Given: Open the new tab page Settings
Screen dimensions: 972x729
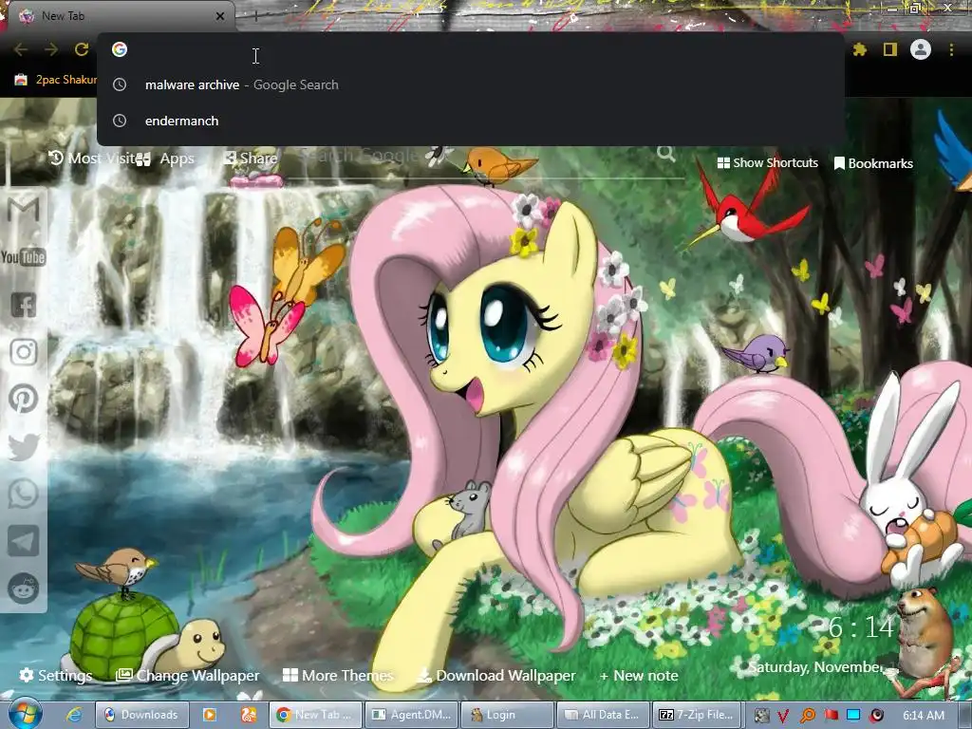Looking at the screenshot, I should click(x=56, y=675).
